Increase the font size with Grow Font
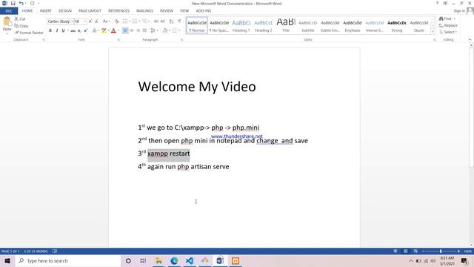The height and width of the screenshot is (267, 474). (90, 22)
